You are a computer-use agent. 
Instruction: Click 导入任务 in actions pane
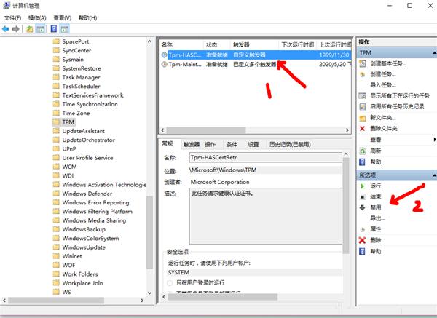click(382, 85)
